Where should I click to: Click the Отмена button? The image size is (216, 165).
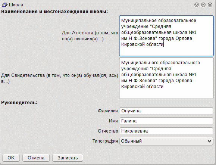[36, 158]
